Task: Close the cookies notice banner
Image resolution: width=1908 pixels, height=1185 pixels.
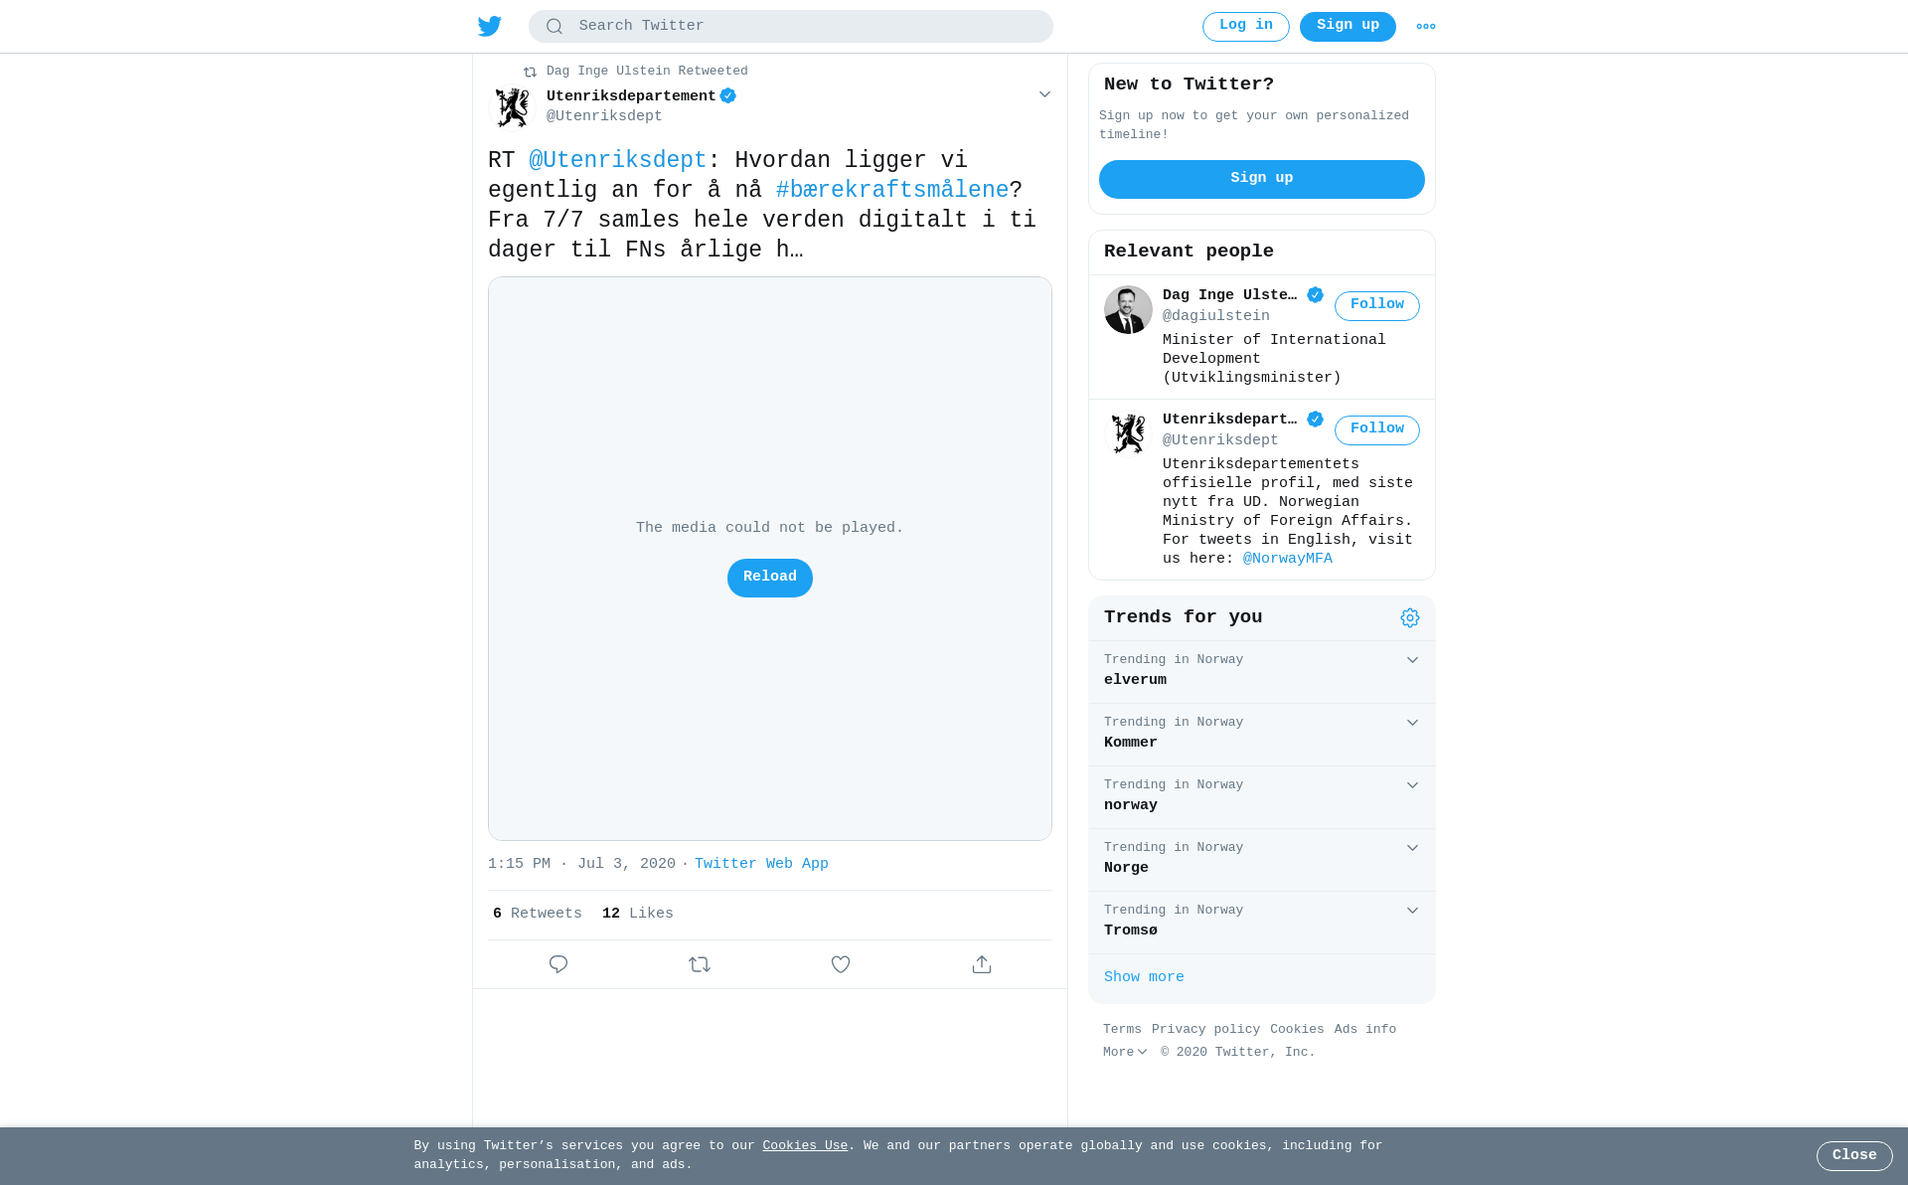Action: click(x=1854, y=1156)
